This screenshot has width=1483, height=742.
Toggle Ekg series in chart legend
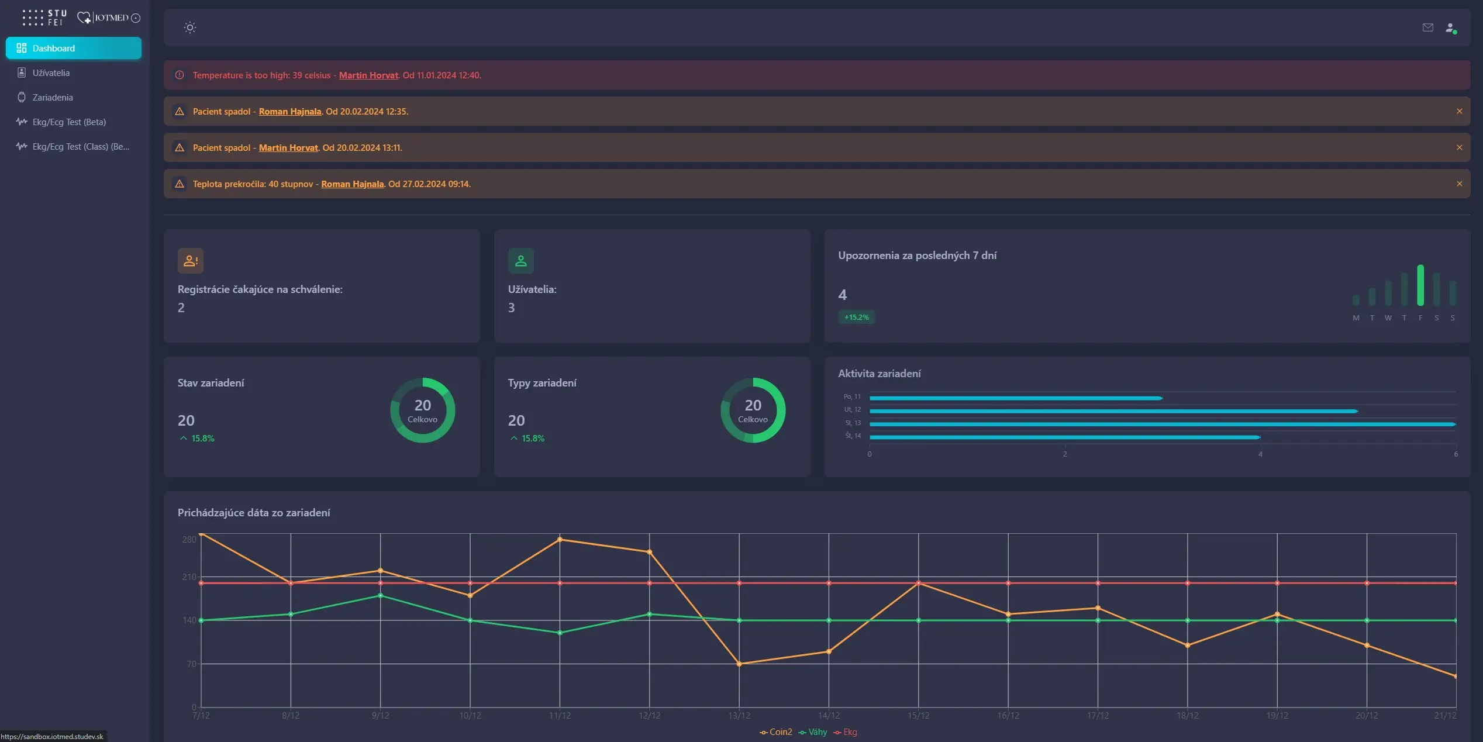point(846,732)
